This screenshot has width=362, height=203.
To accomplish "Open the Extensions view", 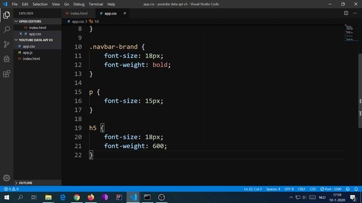I will tap(6, 74).
